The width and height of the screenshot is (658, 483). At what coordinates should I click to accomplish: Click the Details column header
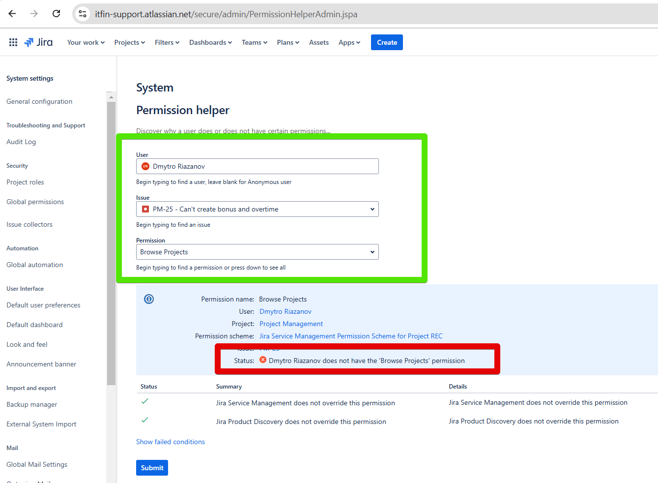click(x=458, y=387)
